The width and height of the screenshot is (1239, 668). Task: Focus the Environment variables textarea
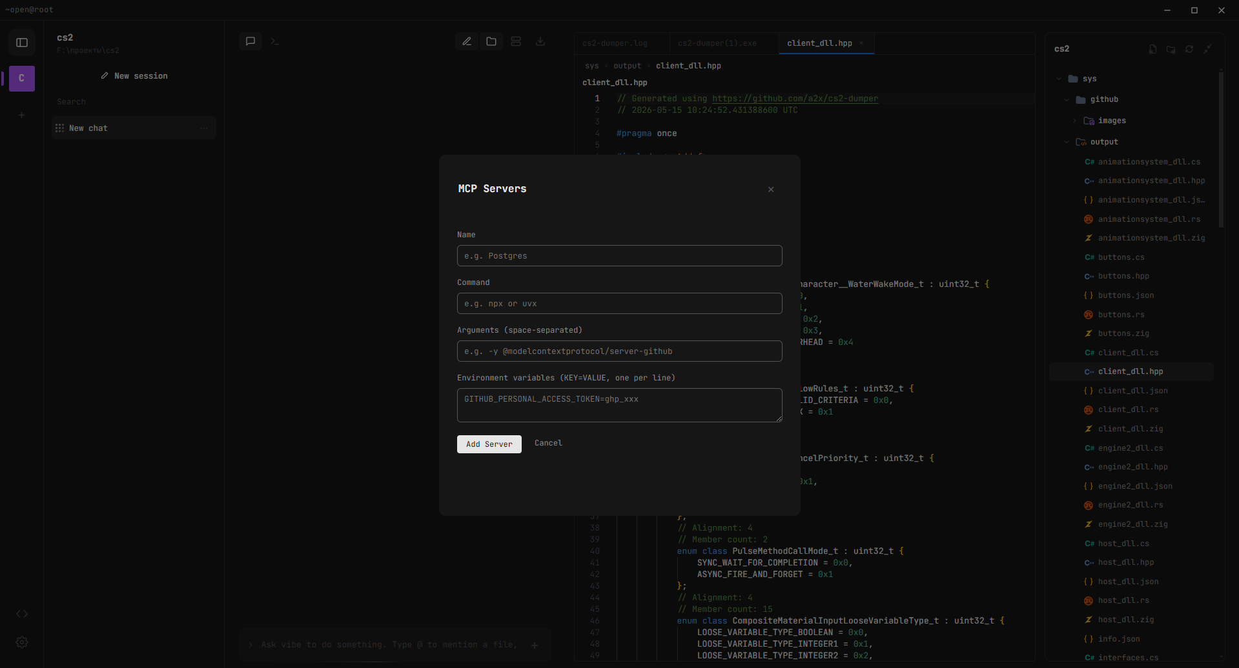coord(619,405)
